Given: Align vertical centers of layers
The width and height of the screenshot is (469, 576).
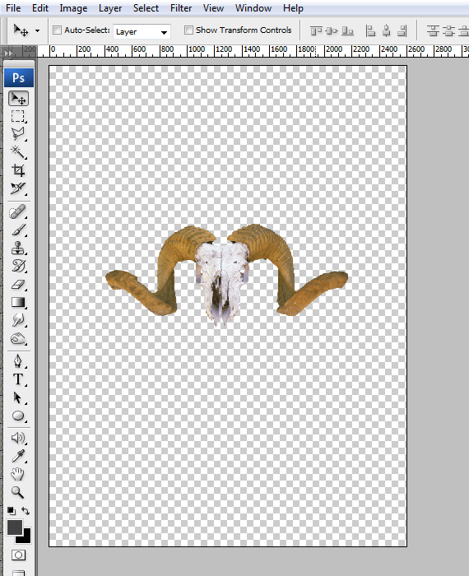Looking at the screenshot, I should (332, 31).
